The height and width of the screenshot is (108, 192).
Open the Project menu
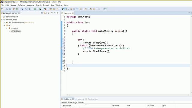(46, 5)
